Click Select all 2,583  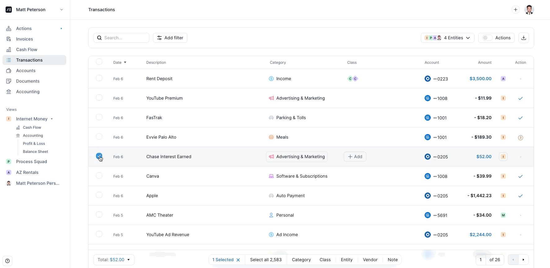[266, 260]
